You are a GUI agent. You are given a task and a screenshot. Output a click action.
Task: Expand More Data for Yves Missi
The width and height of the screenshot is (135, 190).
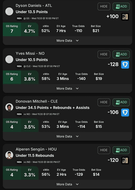(x=67, y=89)
